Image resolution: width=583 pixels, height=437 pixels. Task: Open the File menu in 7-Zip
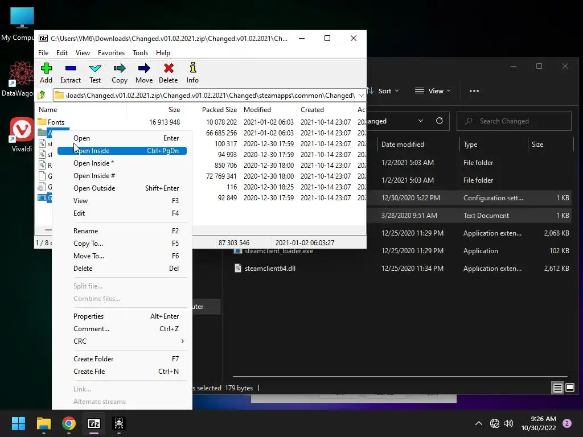point(43,53)
